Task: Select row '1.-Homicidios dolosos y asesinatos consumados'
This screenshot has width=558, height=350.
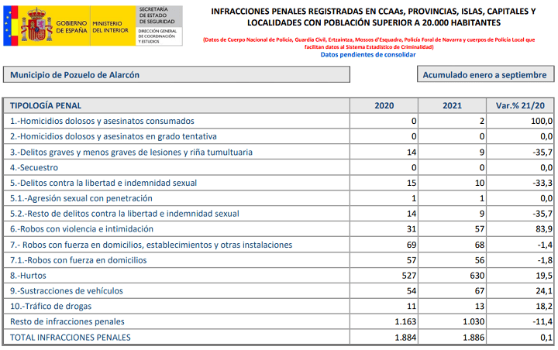Action: pos(278,121)
